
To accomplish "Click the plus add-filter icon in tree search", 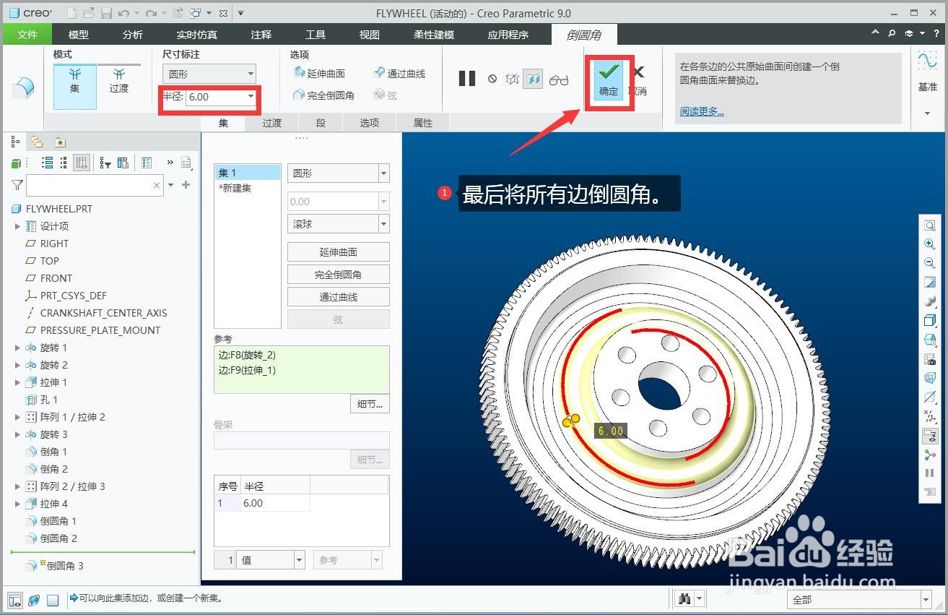I will (x=186, y=185).
